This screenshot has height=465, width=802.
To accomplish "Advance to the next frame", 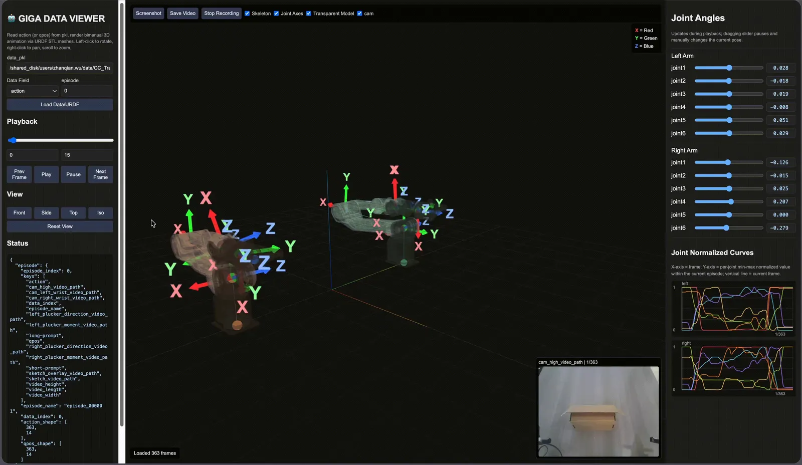I will (100, 174).
